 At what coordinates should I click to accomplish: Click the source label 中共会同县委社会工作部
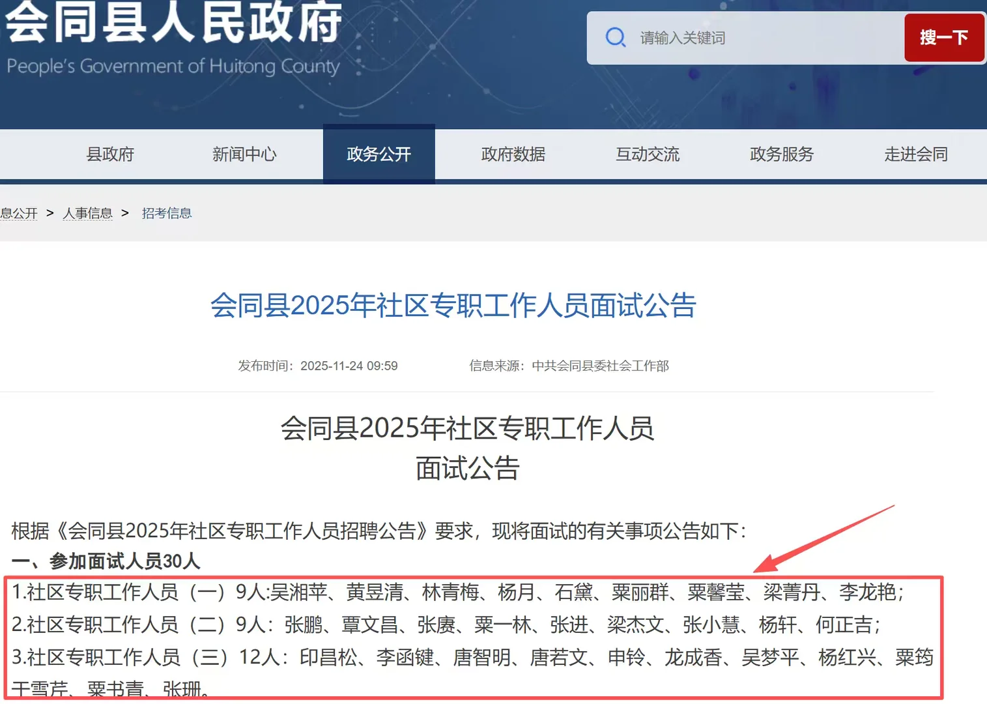(x=599, y=366)
